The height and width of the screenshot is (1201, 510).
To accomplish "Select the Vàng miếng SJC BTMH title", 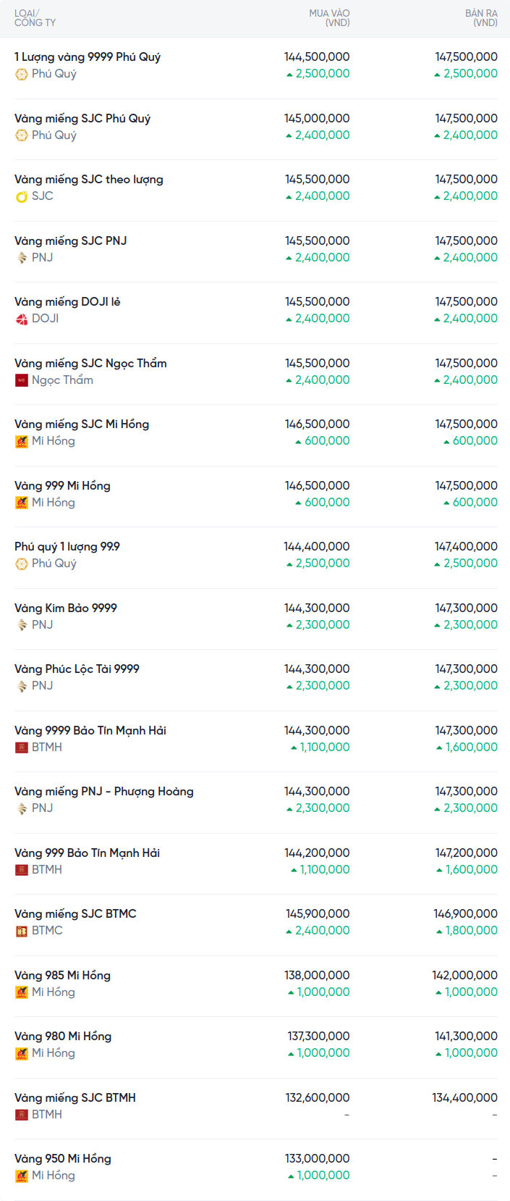I will click(x=75, y=1097).
